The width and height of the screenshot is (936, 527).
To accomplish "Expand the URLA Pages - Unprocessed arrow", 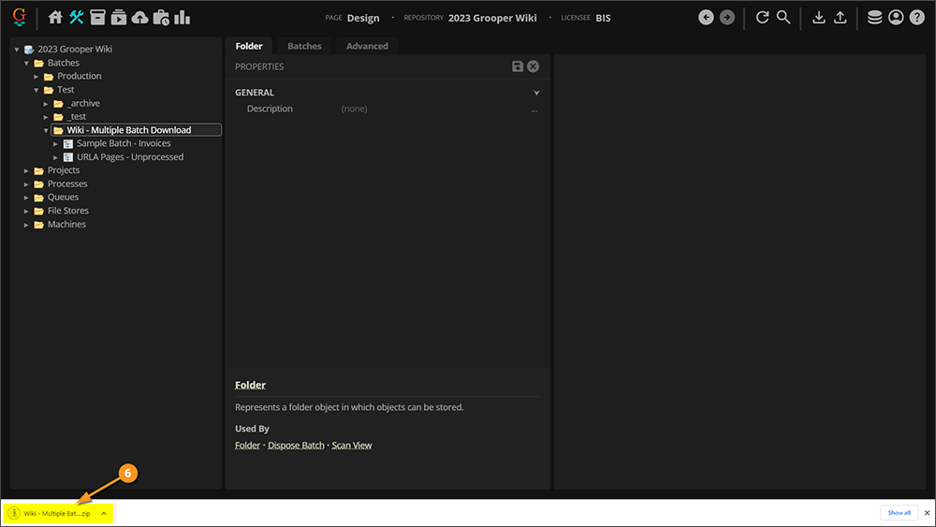I will [x=55, y=157].
